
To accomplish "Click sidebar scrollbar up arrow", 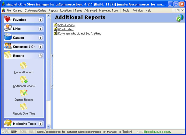I will (x=48, y=16).
